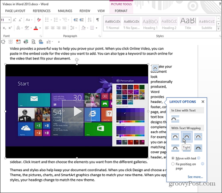This screenshot has height=193, width=222.
Task: Expand the Font Color dropdown arrow
Action: [x=40, y=28]
